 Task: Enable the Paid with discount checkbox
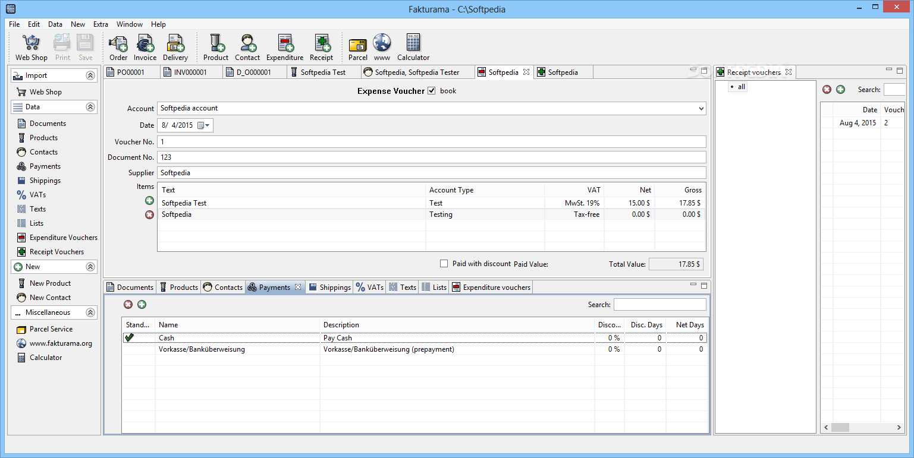click(x=444, y=264)
